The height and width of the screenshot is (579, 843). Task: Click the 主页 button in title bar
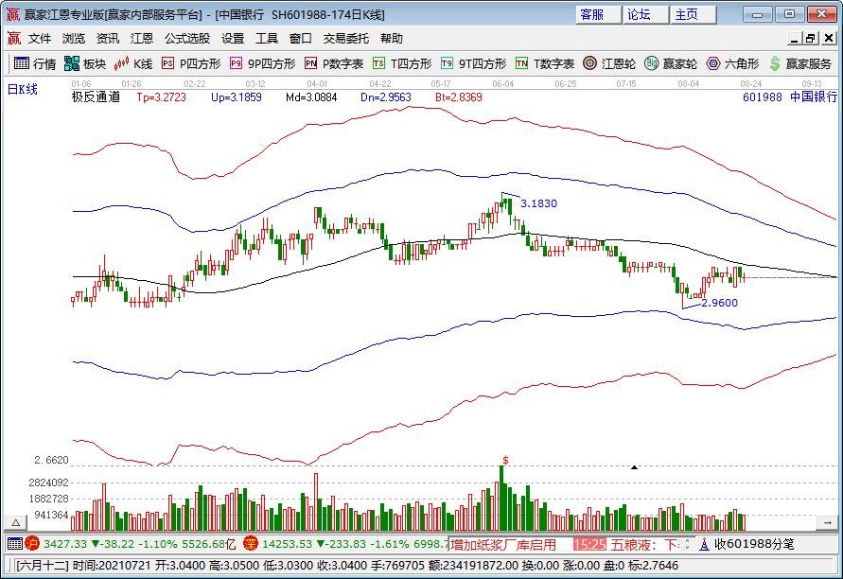693,14
